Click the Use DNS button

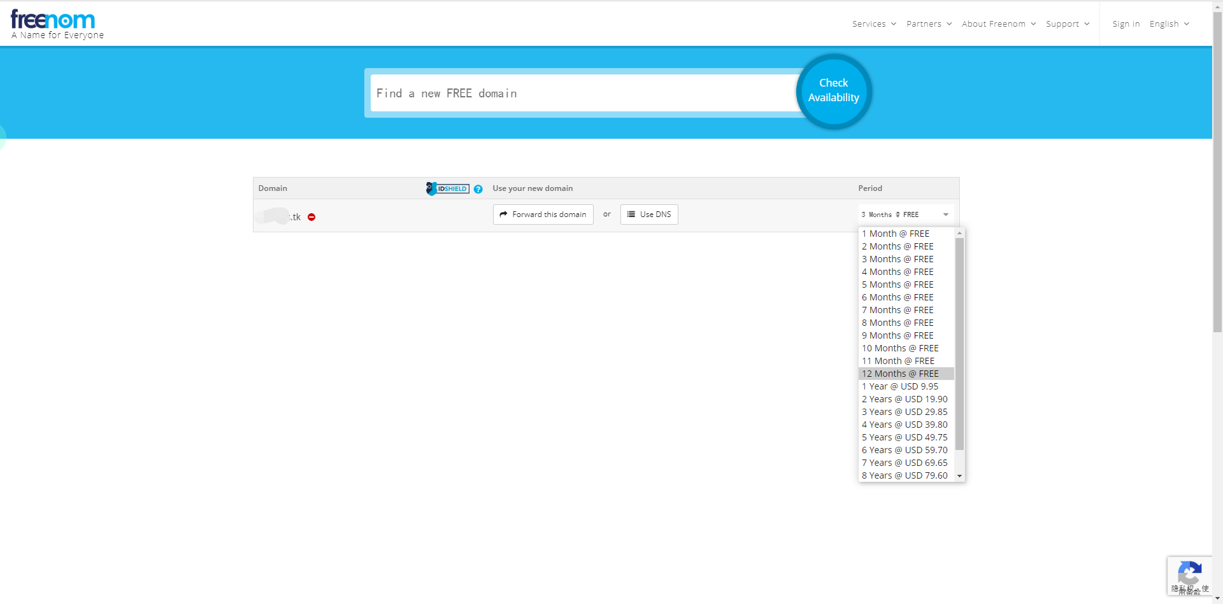coord(649,214)
